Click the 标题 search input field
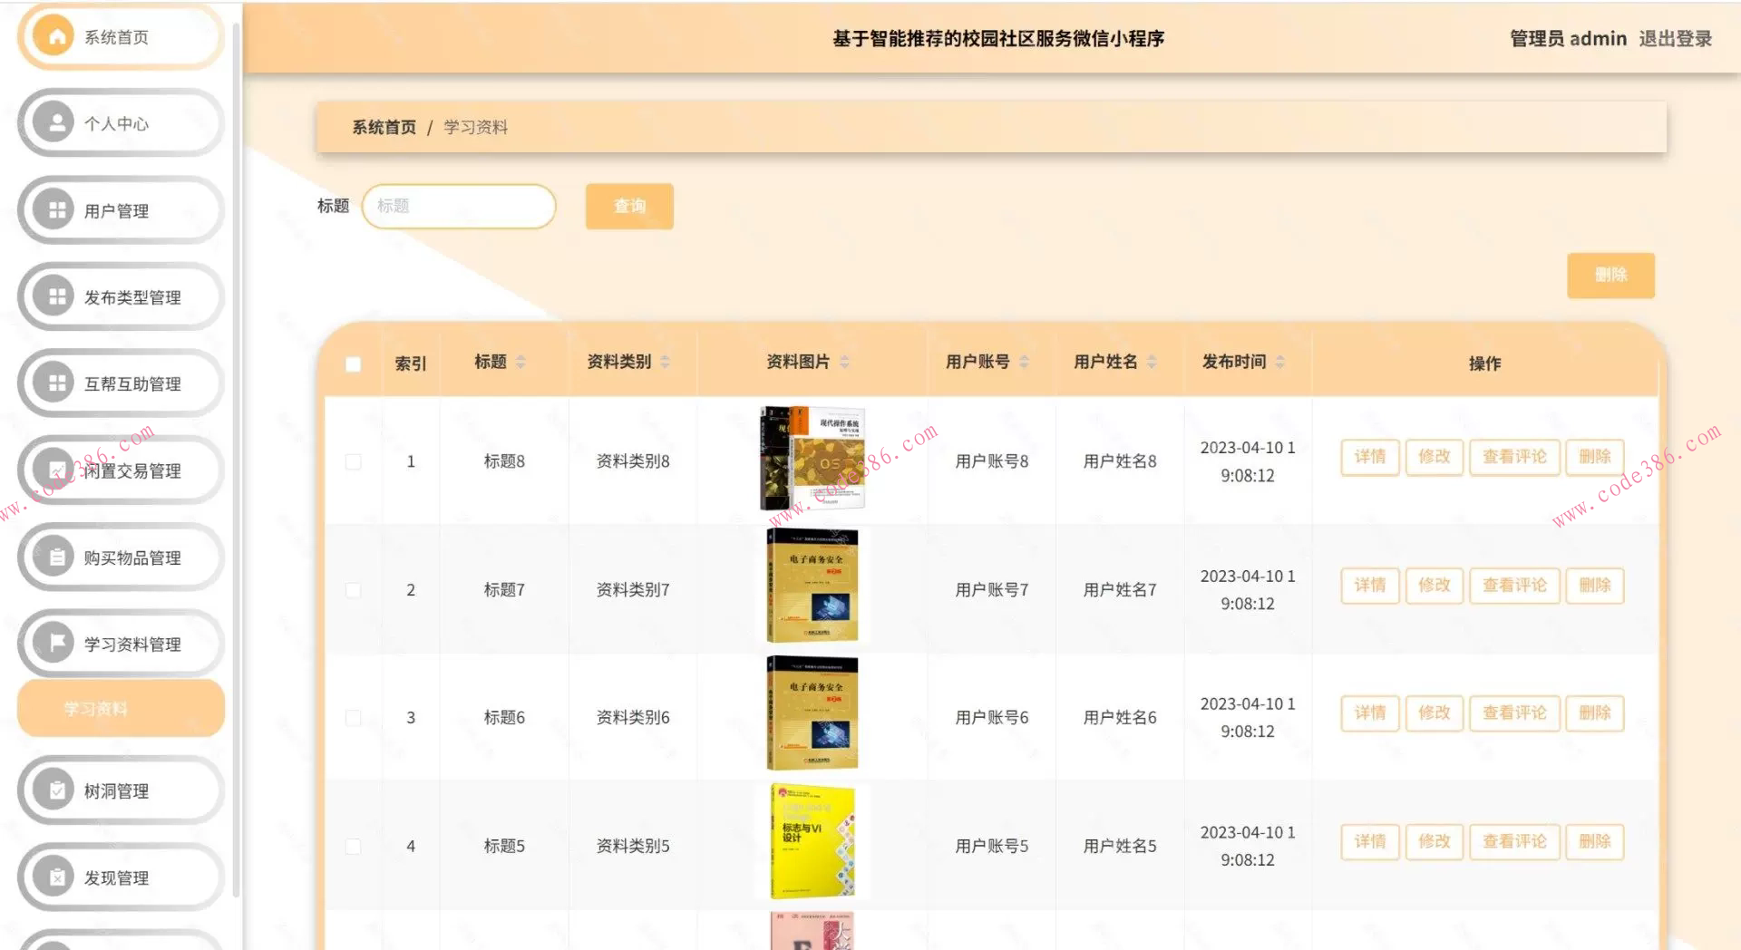The image size is (1741, 950). (x=458, y=206)
